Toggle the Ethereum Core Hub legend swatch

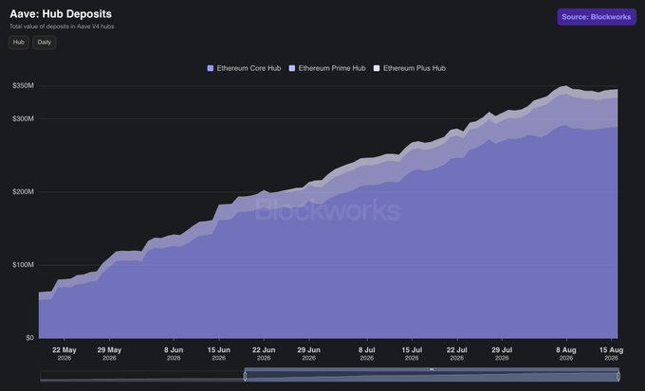211,68
